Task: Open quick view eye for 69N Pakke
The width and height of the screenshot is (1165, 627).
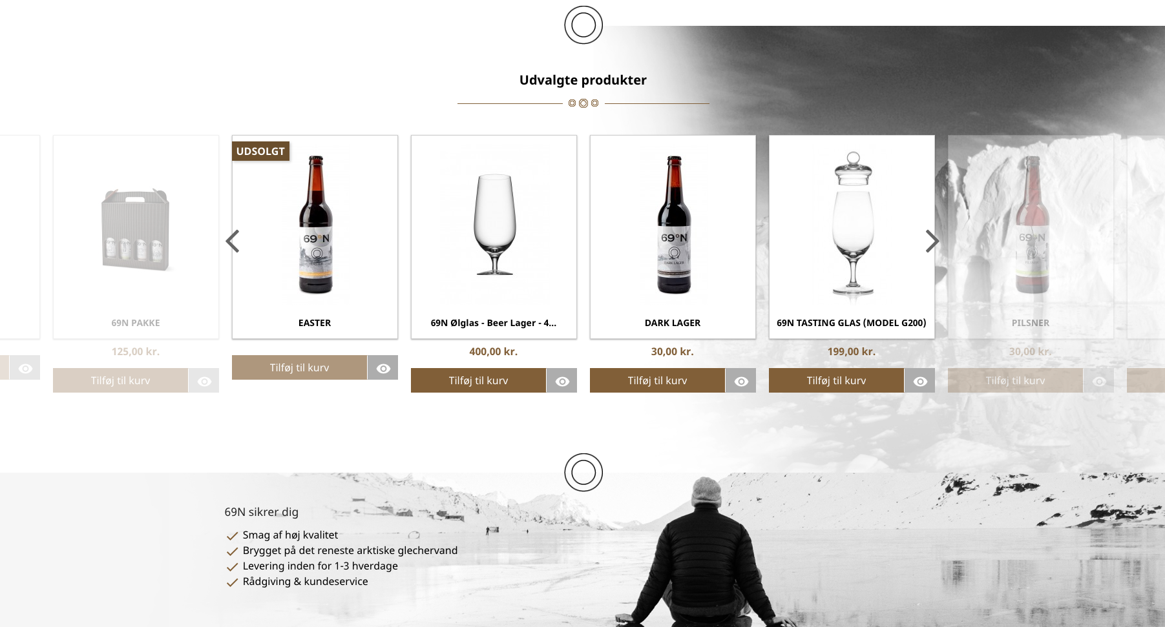Action: coord(204,381)
